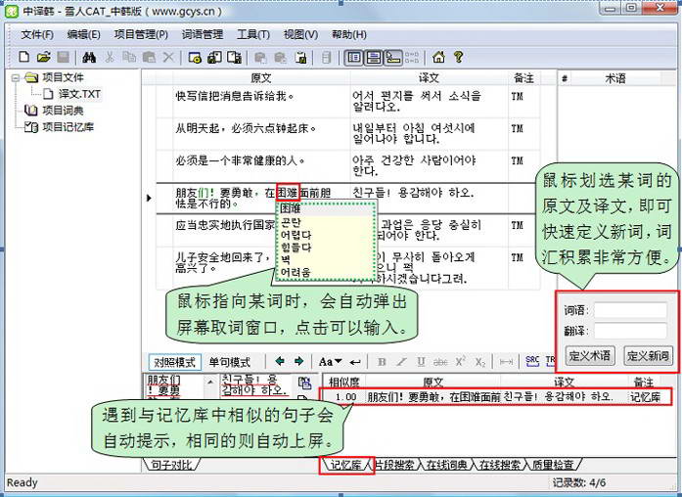Go to next segment with right arrow
The image size is (682, 497).
point(298,362)
